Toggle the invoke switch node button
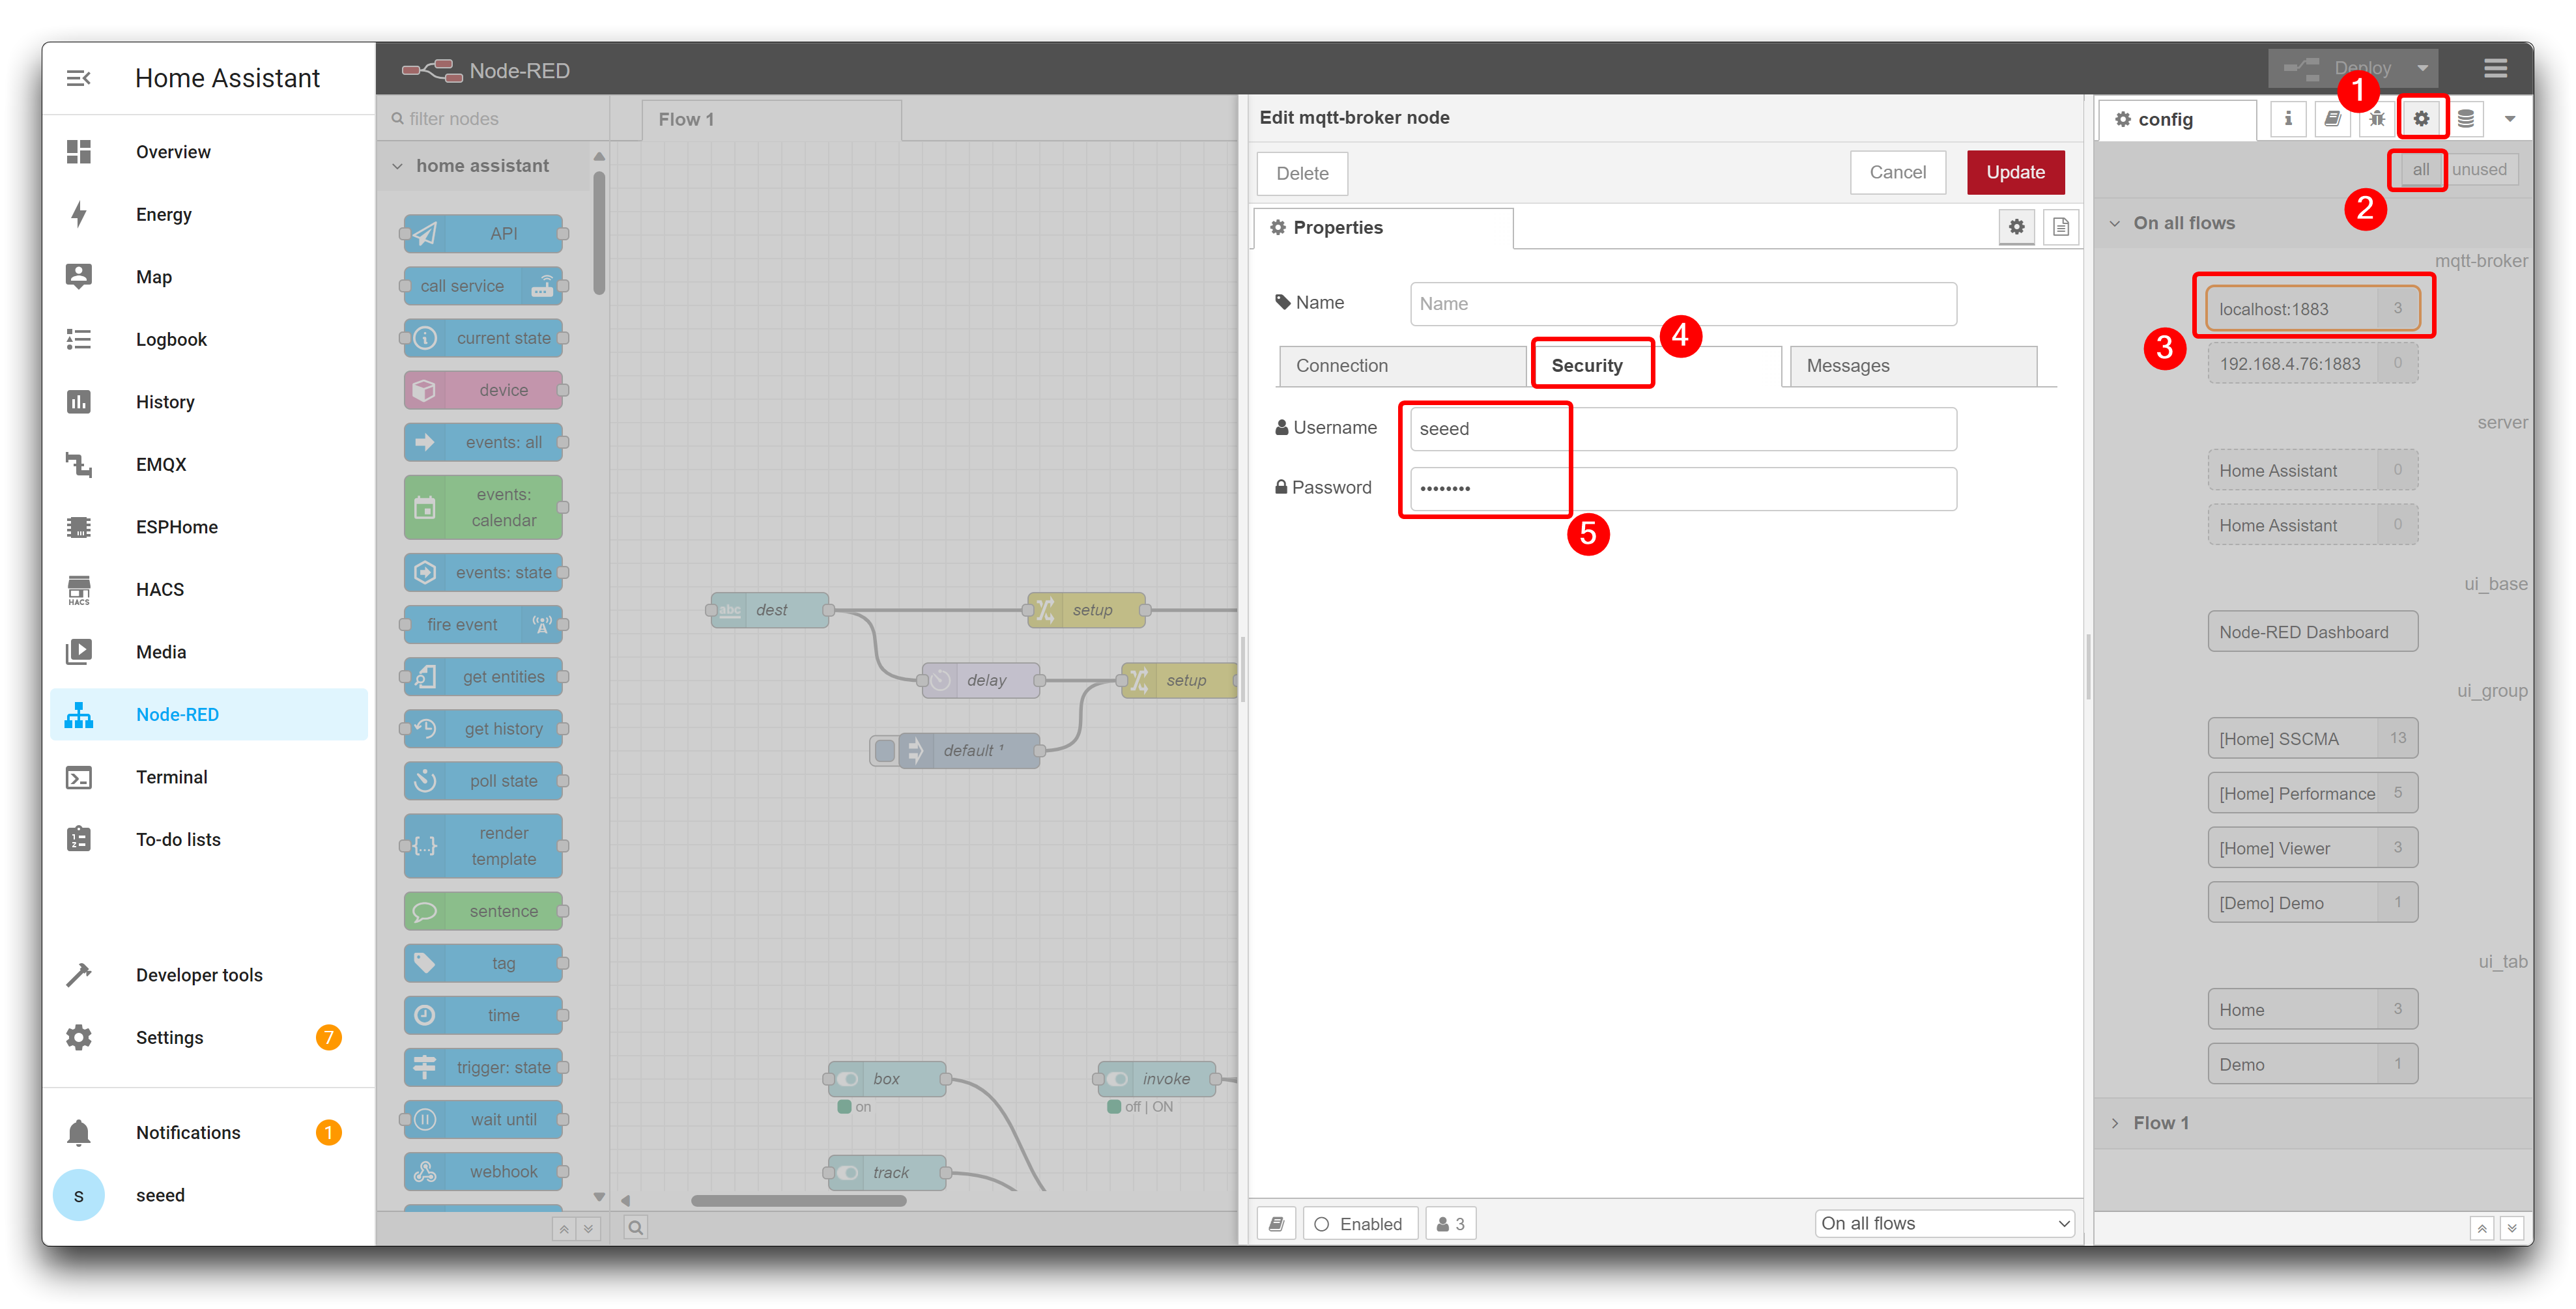This screenshot has width=2576, height=1309. tap(1116, 1079)
